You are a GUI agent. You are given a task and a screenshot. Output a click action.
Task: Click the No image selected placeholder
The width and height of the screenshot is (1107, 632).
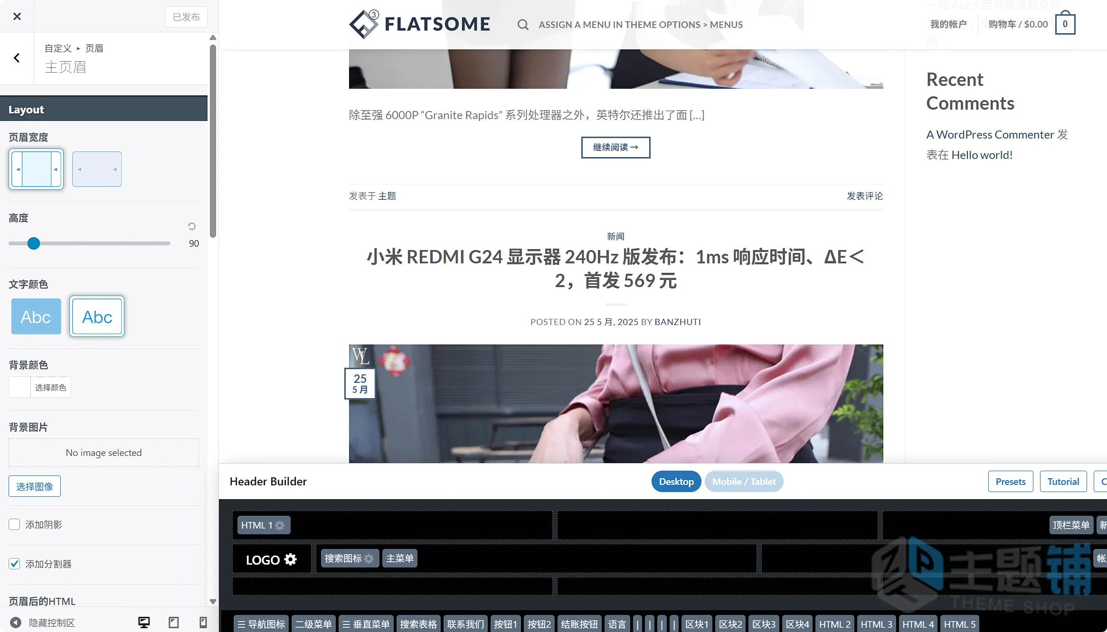tap(104, 453)
